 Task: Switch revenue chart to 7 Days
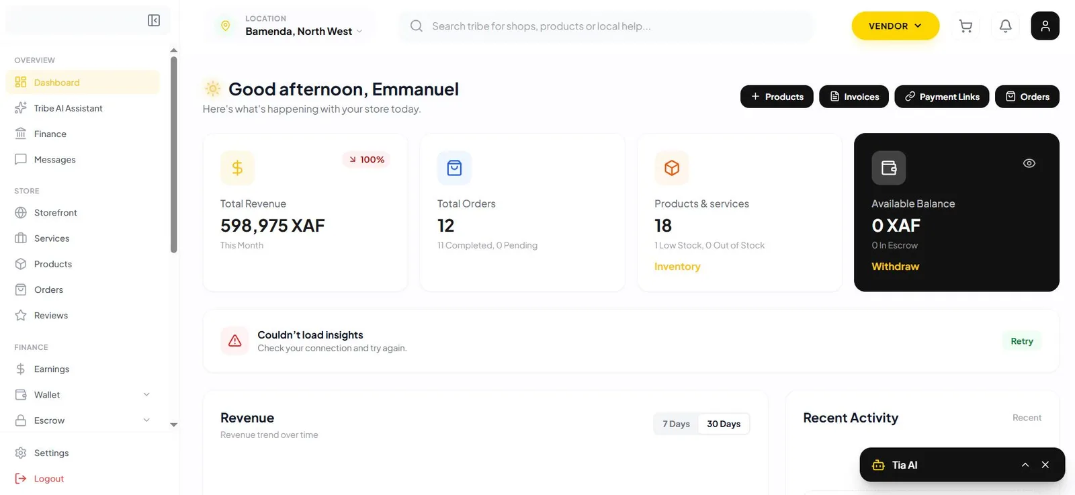676,424
